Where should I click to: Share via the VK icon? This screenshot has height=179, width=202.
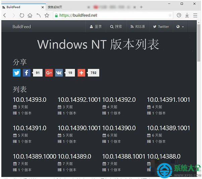(59, 73)
